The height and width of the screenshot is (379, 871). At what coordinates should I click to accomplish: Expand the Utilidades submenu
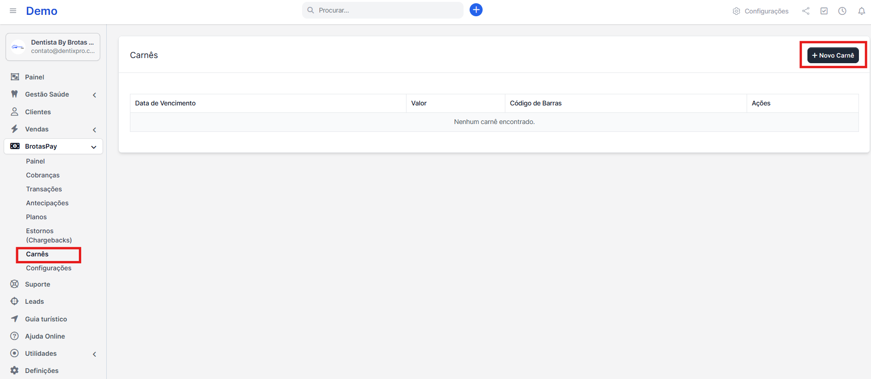tap(94, 354)
